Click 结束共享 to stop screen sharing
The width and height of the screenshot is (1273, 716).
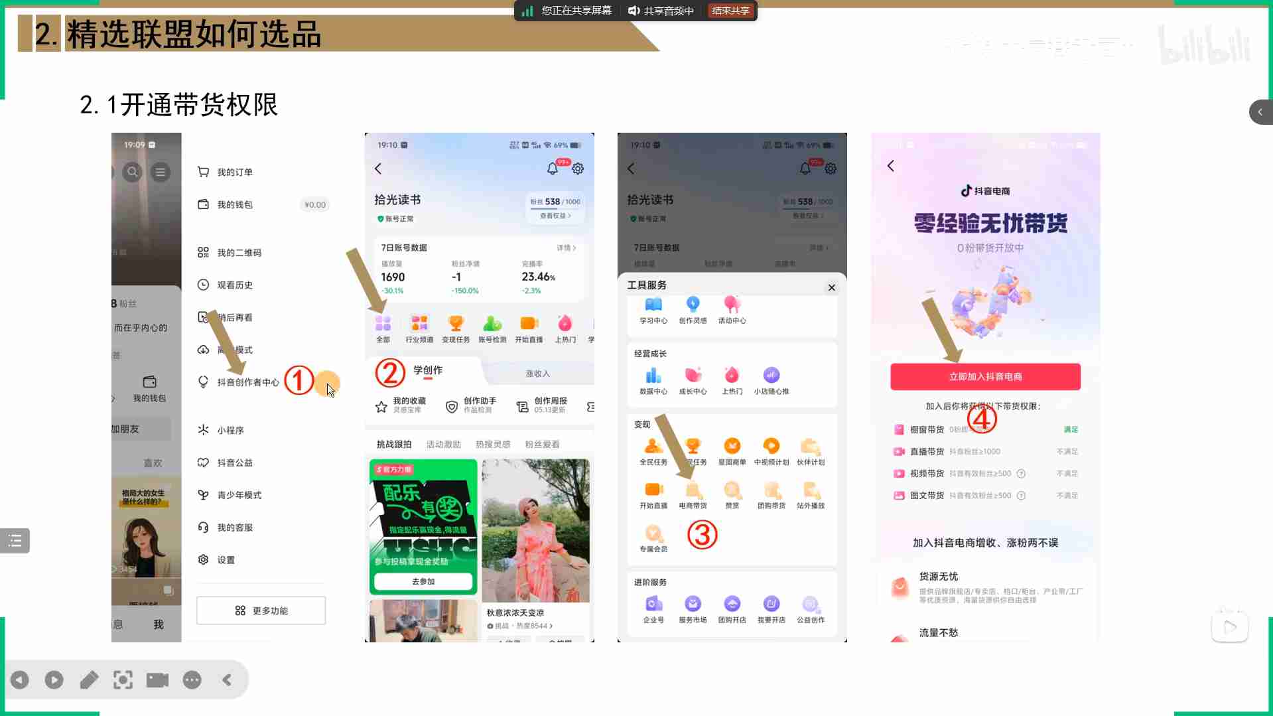tap(730, 11)
